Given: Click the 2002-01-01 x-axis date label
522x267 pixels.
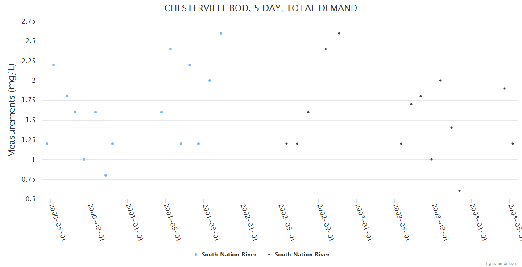Looking at the screenshot, I should coord(248,222).
